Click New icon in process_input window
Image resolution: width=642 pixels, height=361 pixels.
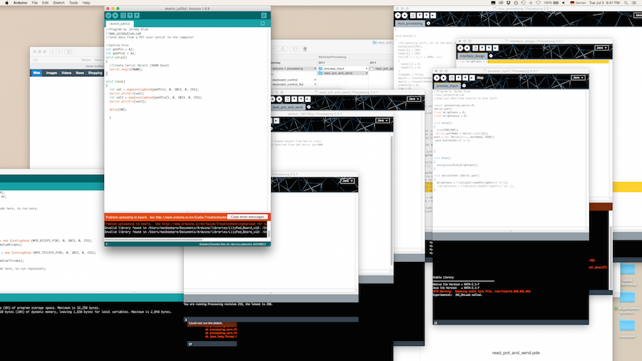click(452, 78)
